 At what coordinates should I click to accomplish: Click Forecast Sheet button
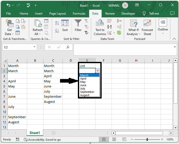147,27
